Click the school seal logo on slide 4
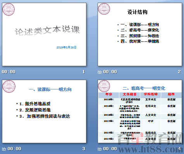The height and width of the screenshot is (154, 184). tap(104, 86)
